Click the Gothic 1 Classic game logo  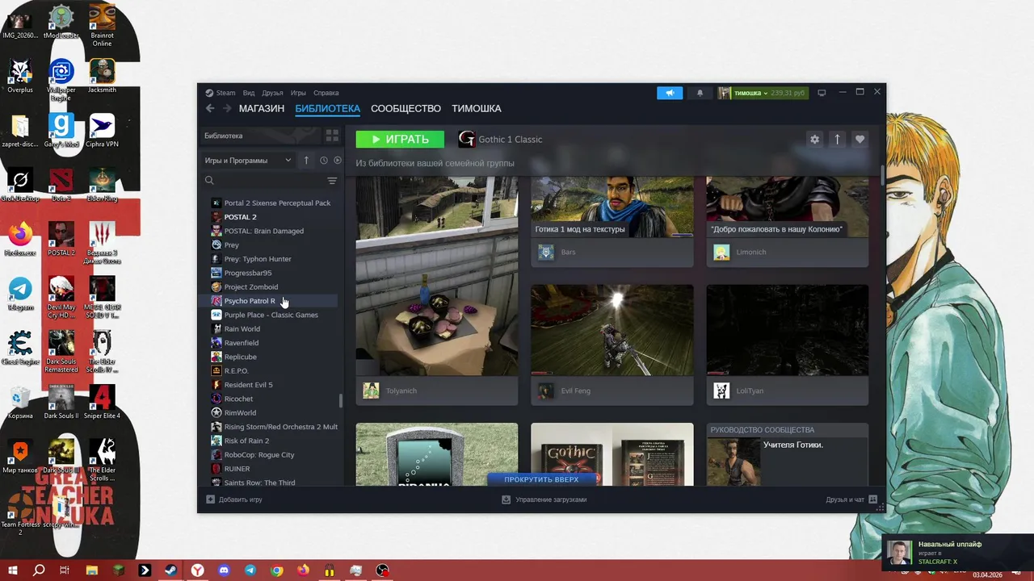466,140
